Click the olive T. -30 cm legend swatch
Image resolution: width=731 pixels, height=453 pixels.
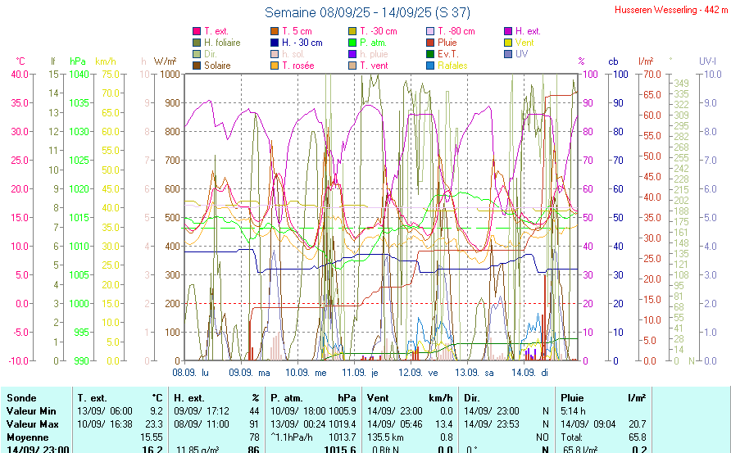[x=352, y=31]
